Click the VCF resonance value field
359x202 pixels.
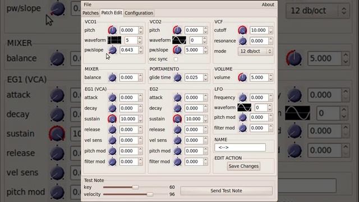(259, 41)
